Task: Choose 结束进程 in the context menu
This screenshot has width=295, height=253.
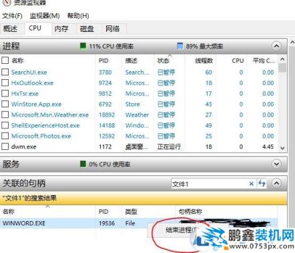Action: [x=181, y=230]
